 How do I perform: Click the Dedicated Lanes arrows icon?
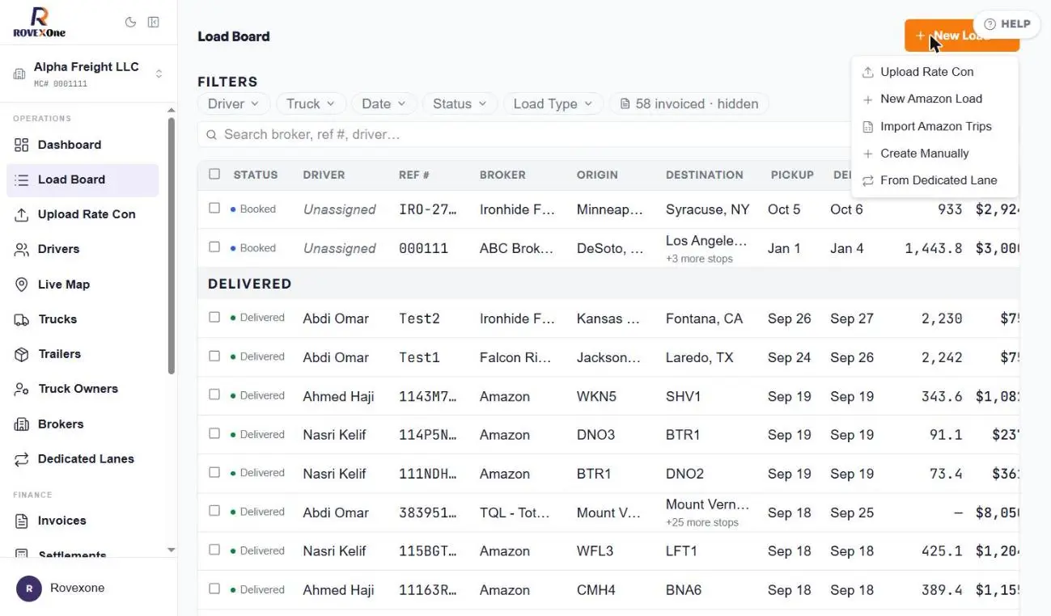tap(22, 459)
